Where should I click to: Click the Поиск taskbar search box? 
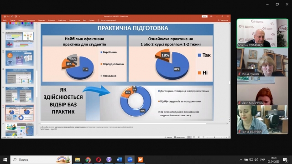pyautogui.click(x=41, y=160)
